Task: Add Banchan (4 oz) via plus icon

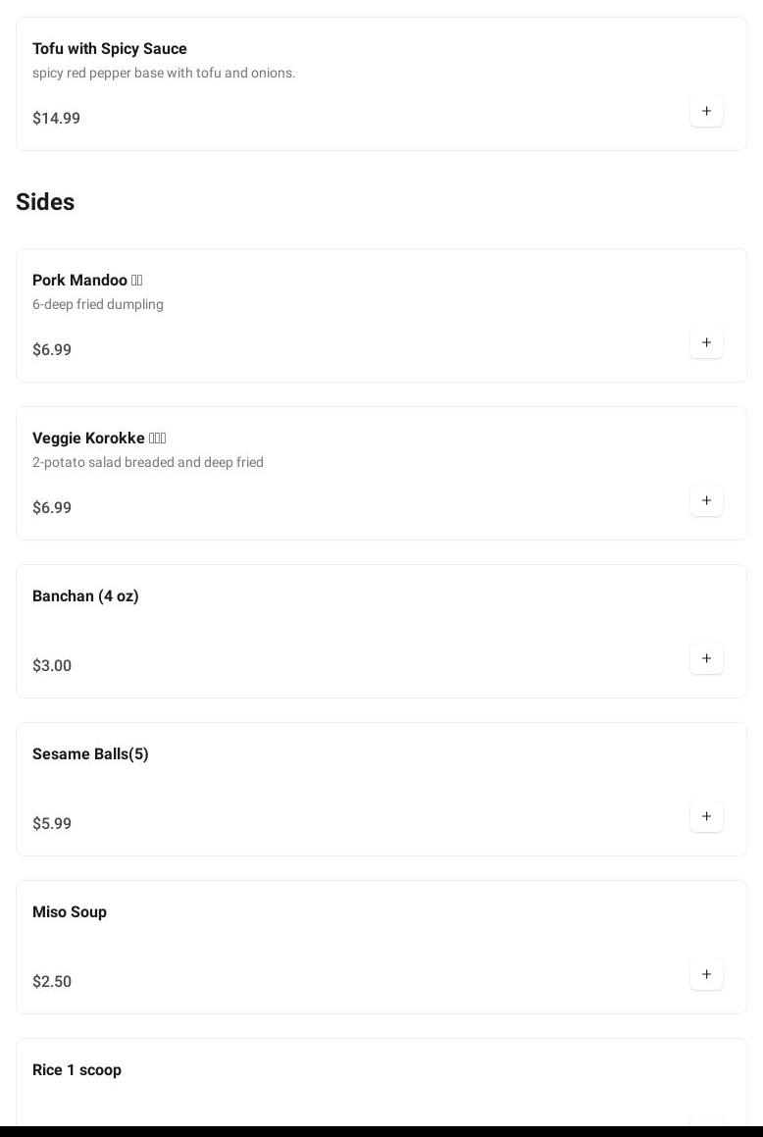Action: coord(706,658)
